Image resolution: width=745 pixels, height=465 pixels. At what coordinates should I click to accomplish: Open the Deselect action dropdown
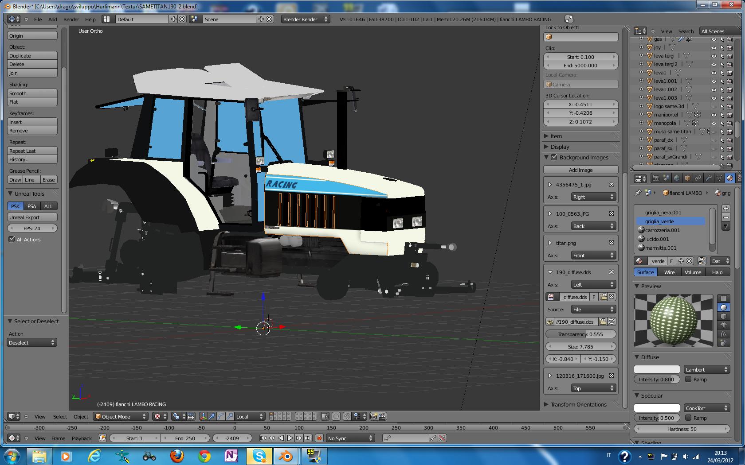coord(32,342)
